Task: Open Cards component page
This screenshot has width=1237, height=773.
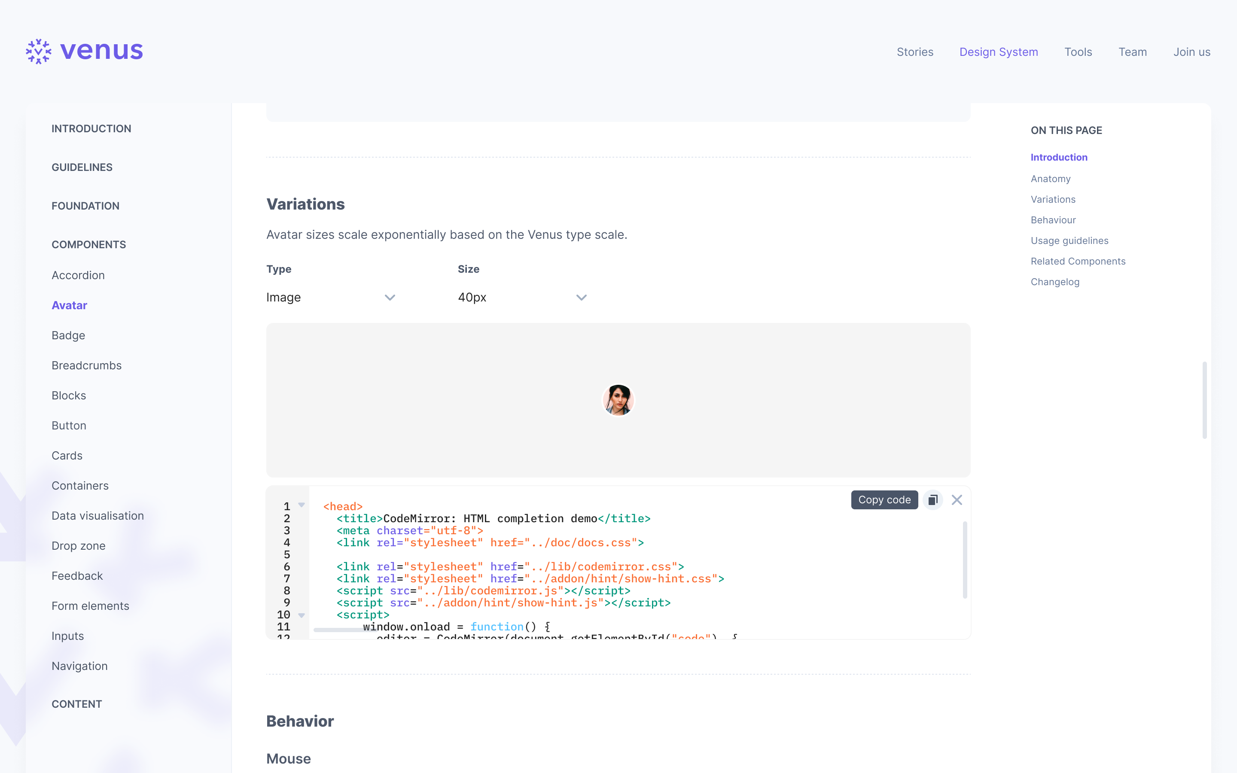Action: 67,456
